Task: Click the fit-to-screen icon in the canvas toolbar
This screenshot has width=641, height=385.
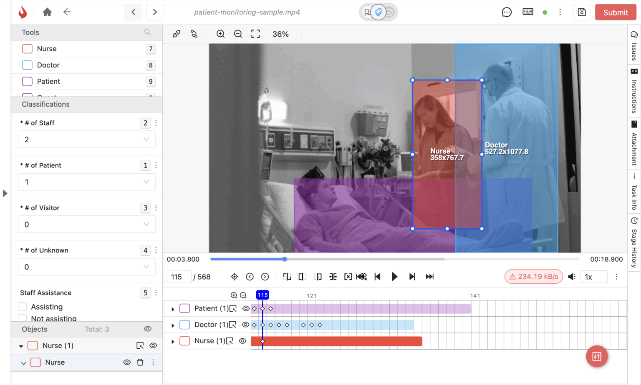Action: click(255, 34)
